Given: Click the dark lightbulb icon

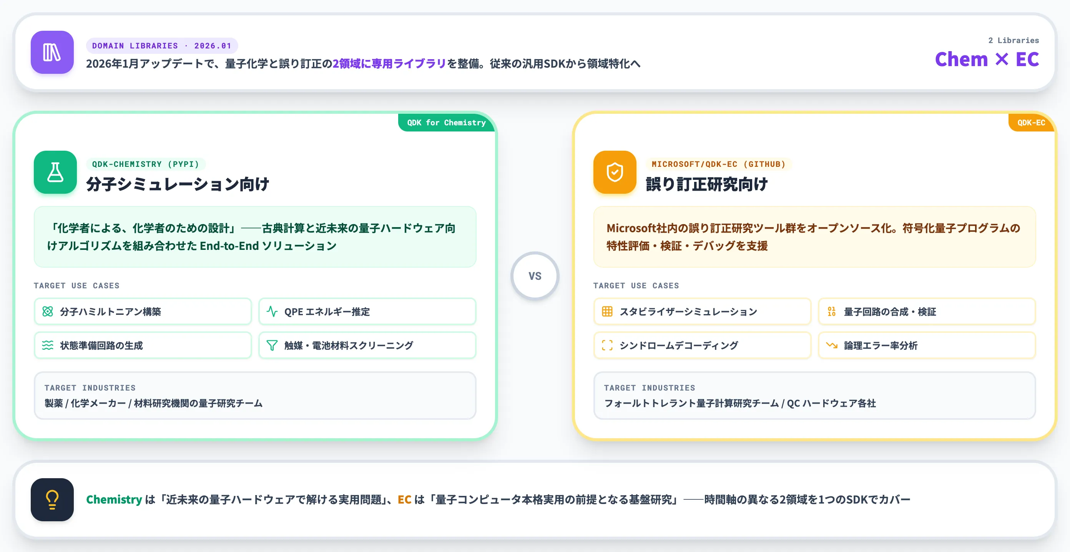Looking at the screenshot, I should 52,499.
